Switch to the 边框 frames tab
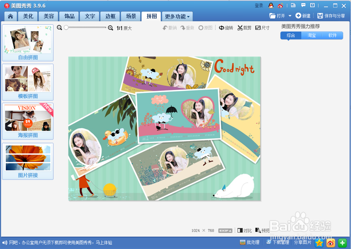Image resolution: width=351 pixels, height=249 pixels. 110,16
